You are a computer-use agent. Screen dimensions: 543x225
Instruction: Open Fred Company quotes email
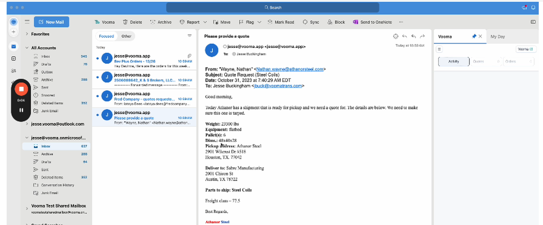[x=144, y=98]
